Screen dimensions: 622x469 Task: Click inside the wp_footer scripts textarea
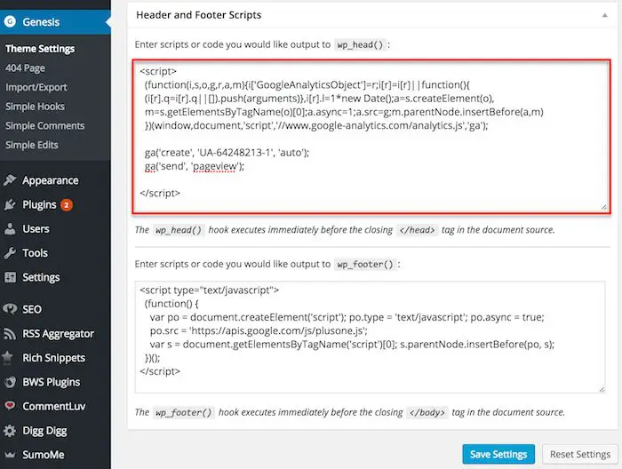[371, 336]
